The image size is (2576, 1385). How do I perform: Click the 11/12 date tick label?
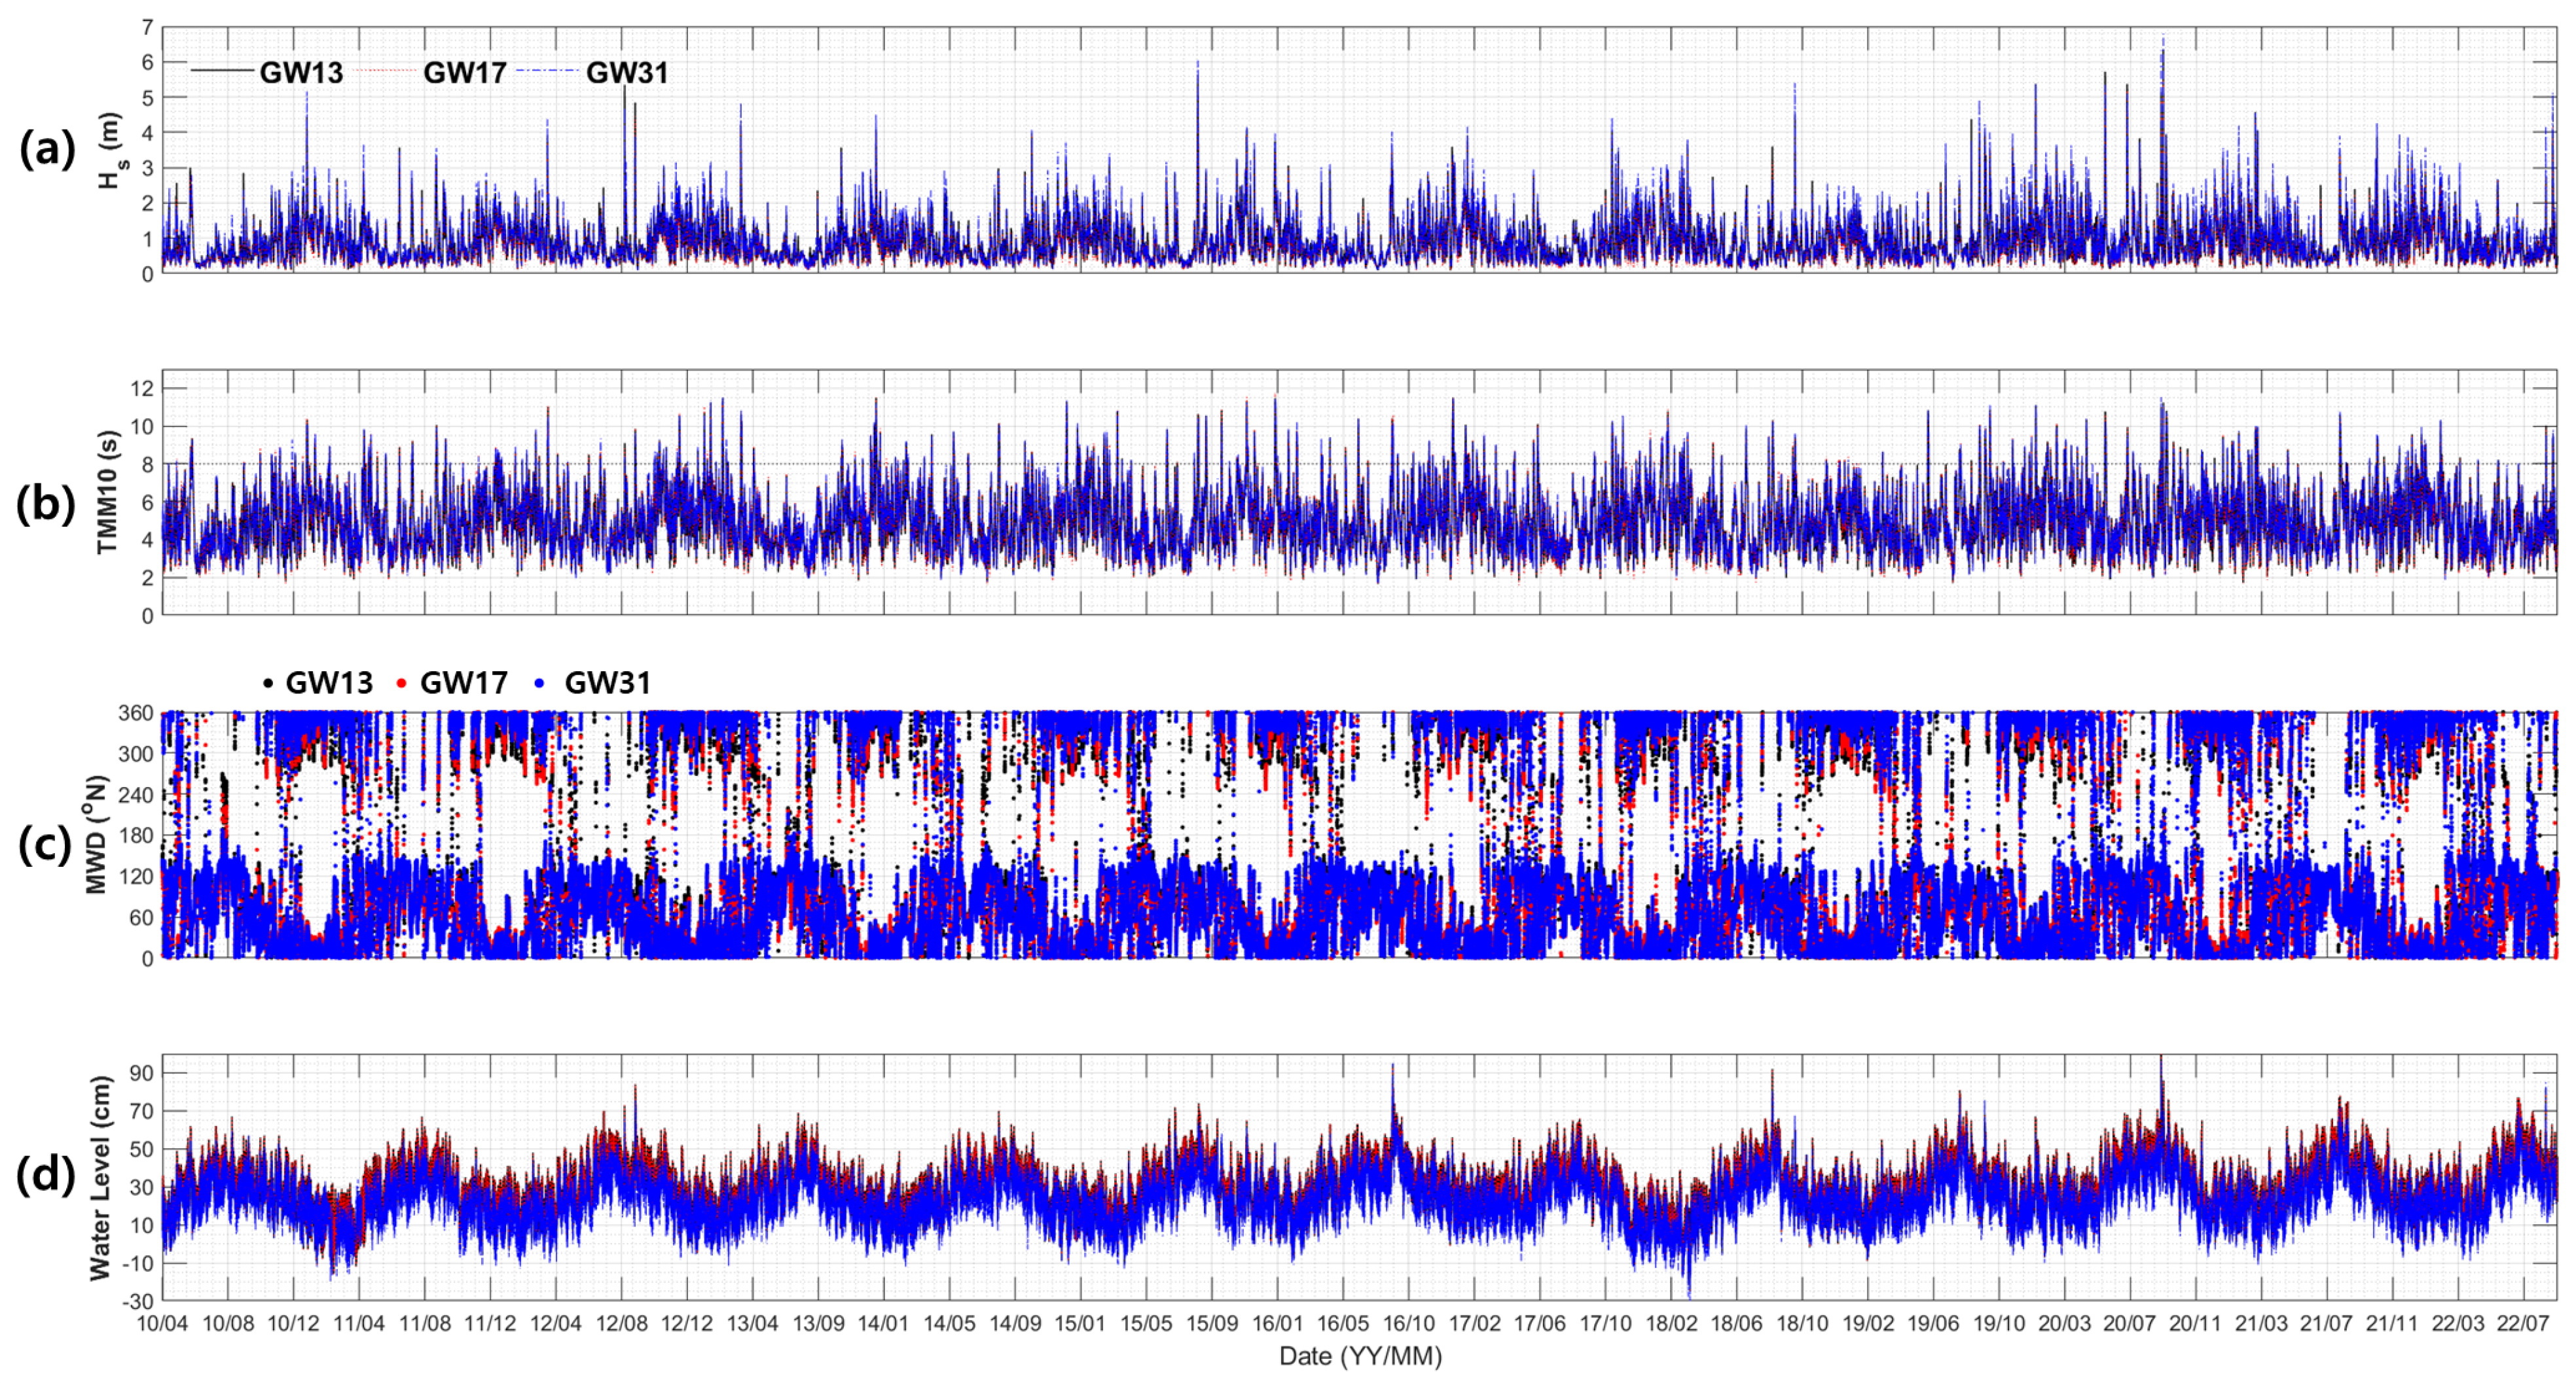pyautogui.click(x=490, y=1323)
